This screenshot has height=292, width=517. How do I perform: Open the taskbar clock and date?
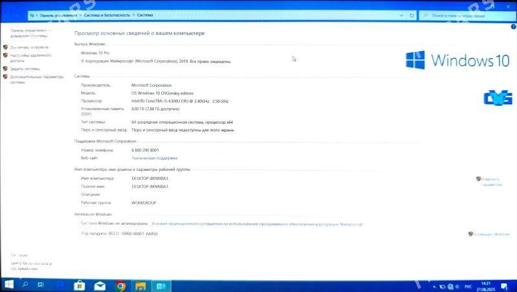[486, 286]
